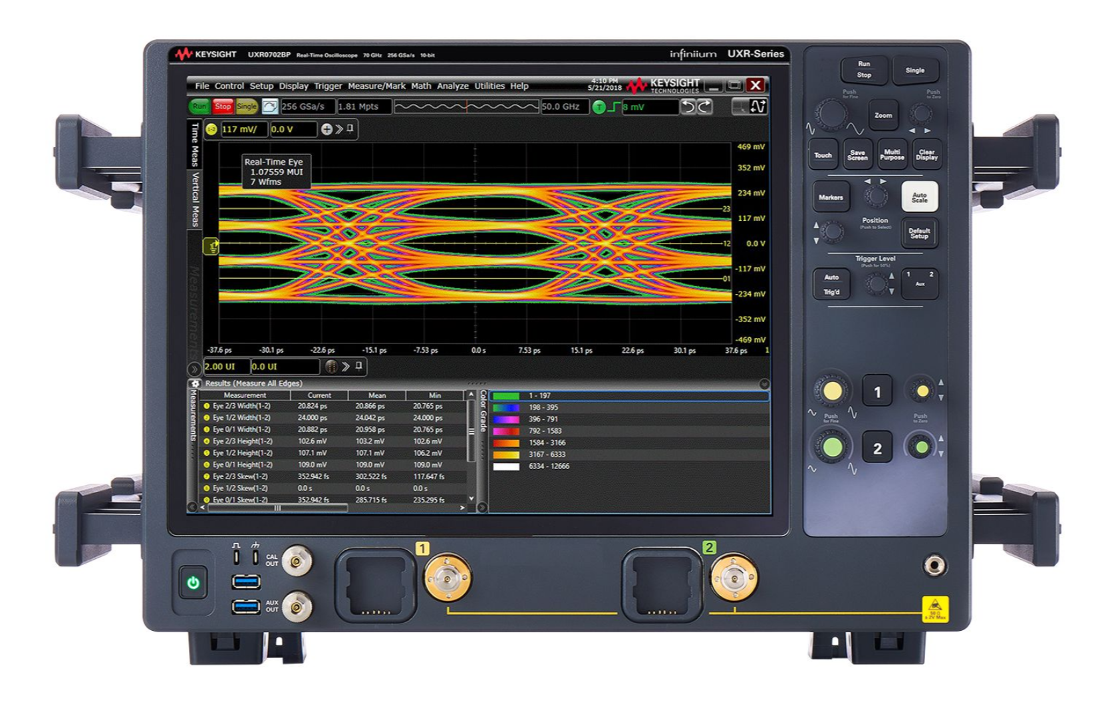Click the rising edge trigger slope icon
Viewport: 1102px width, 706px height.
pos(614,107)
